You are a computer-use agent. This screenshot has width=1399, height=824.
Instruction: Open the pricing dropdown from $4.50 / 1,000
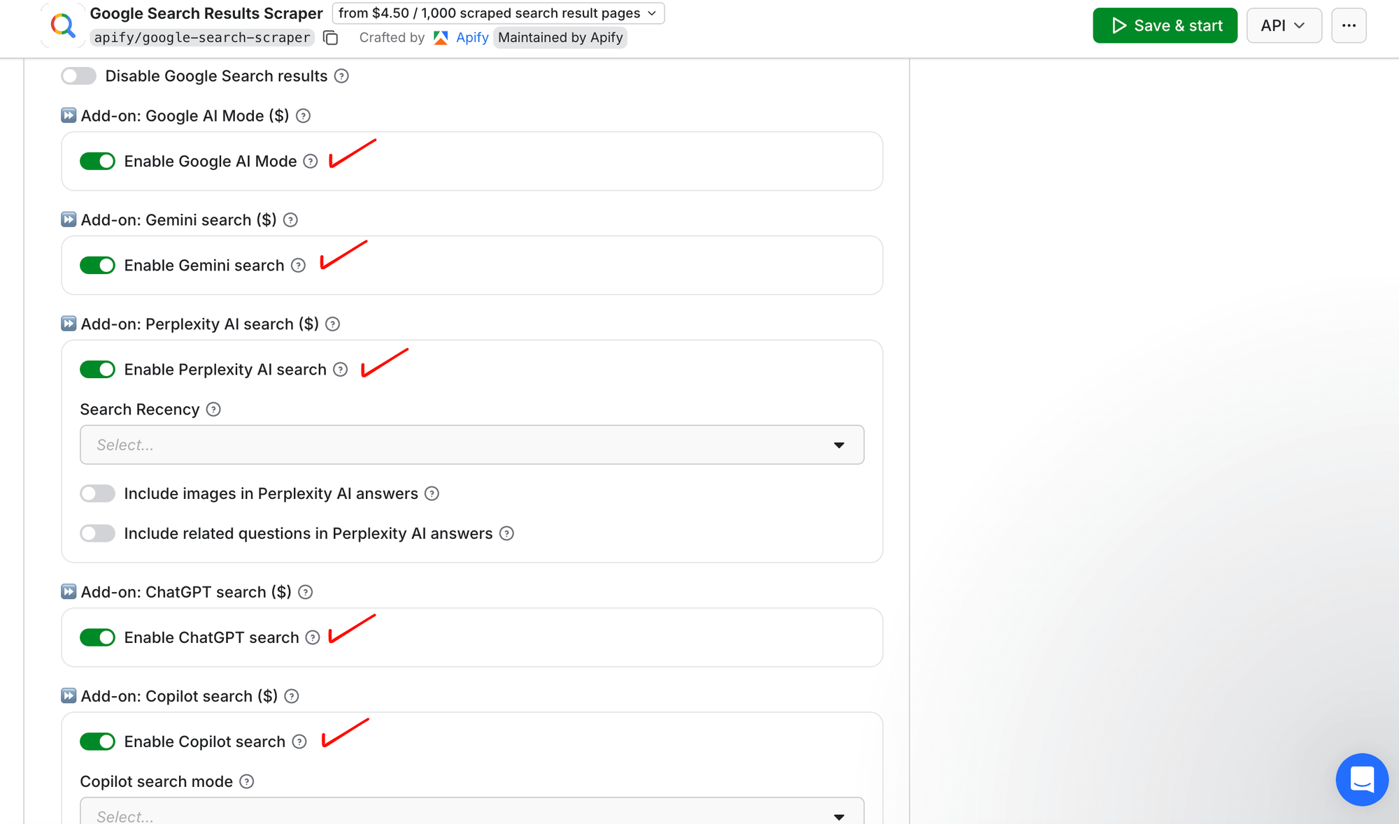click(498, 13)
